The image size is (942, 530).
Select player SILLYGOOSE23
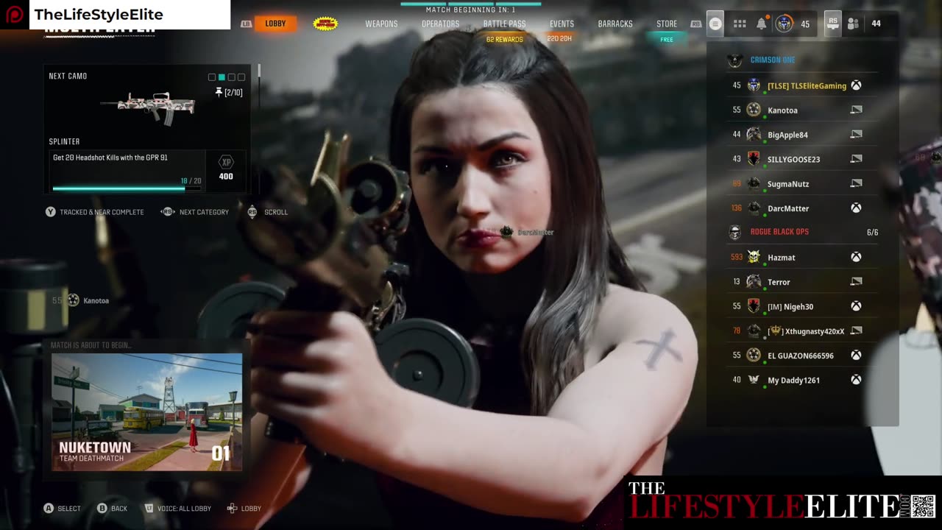tap(802, 159)
